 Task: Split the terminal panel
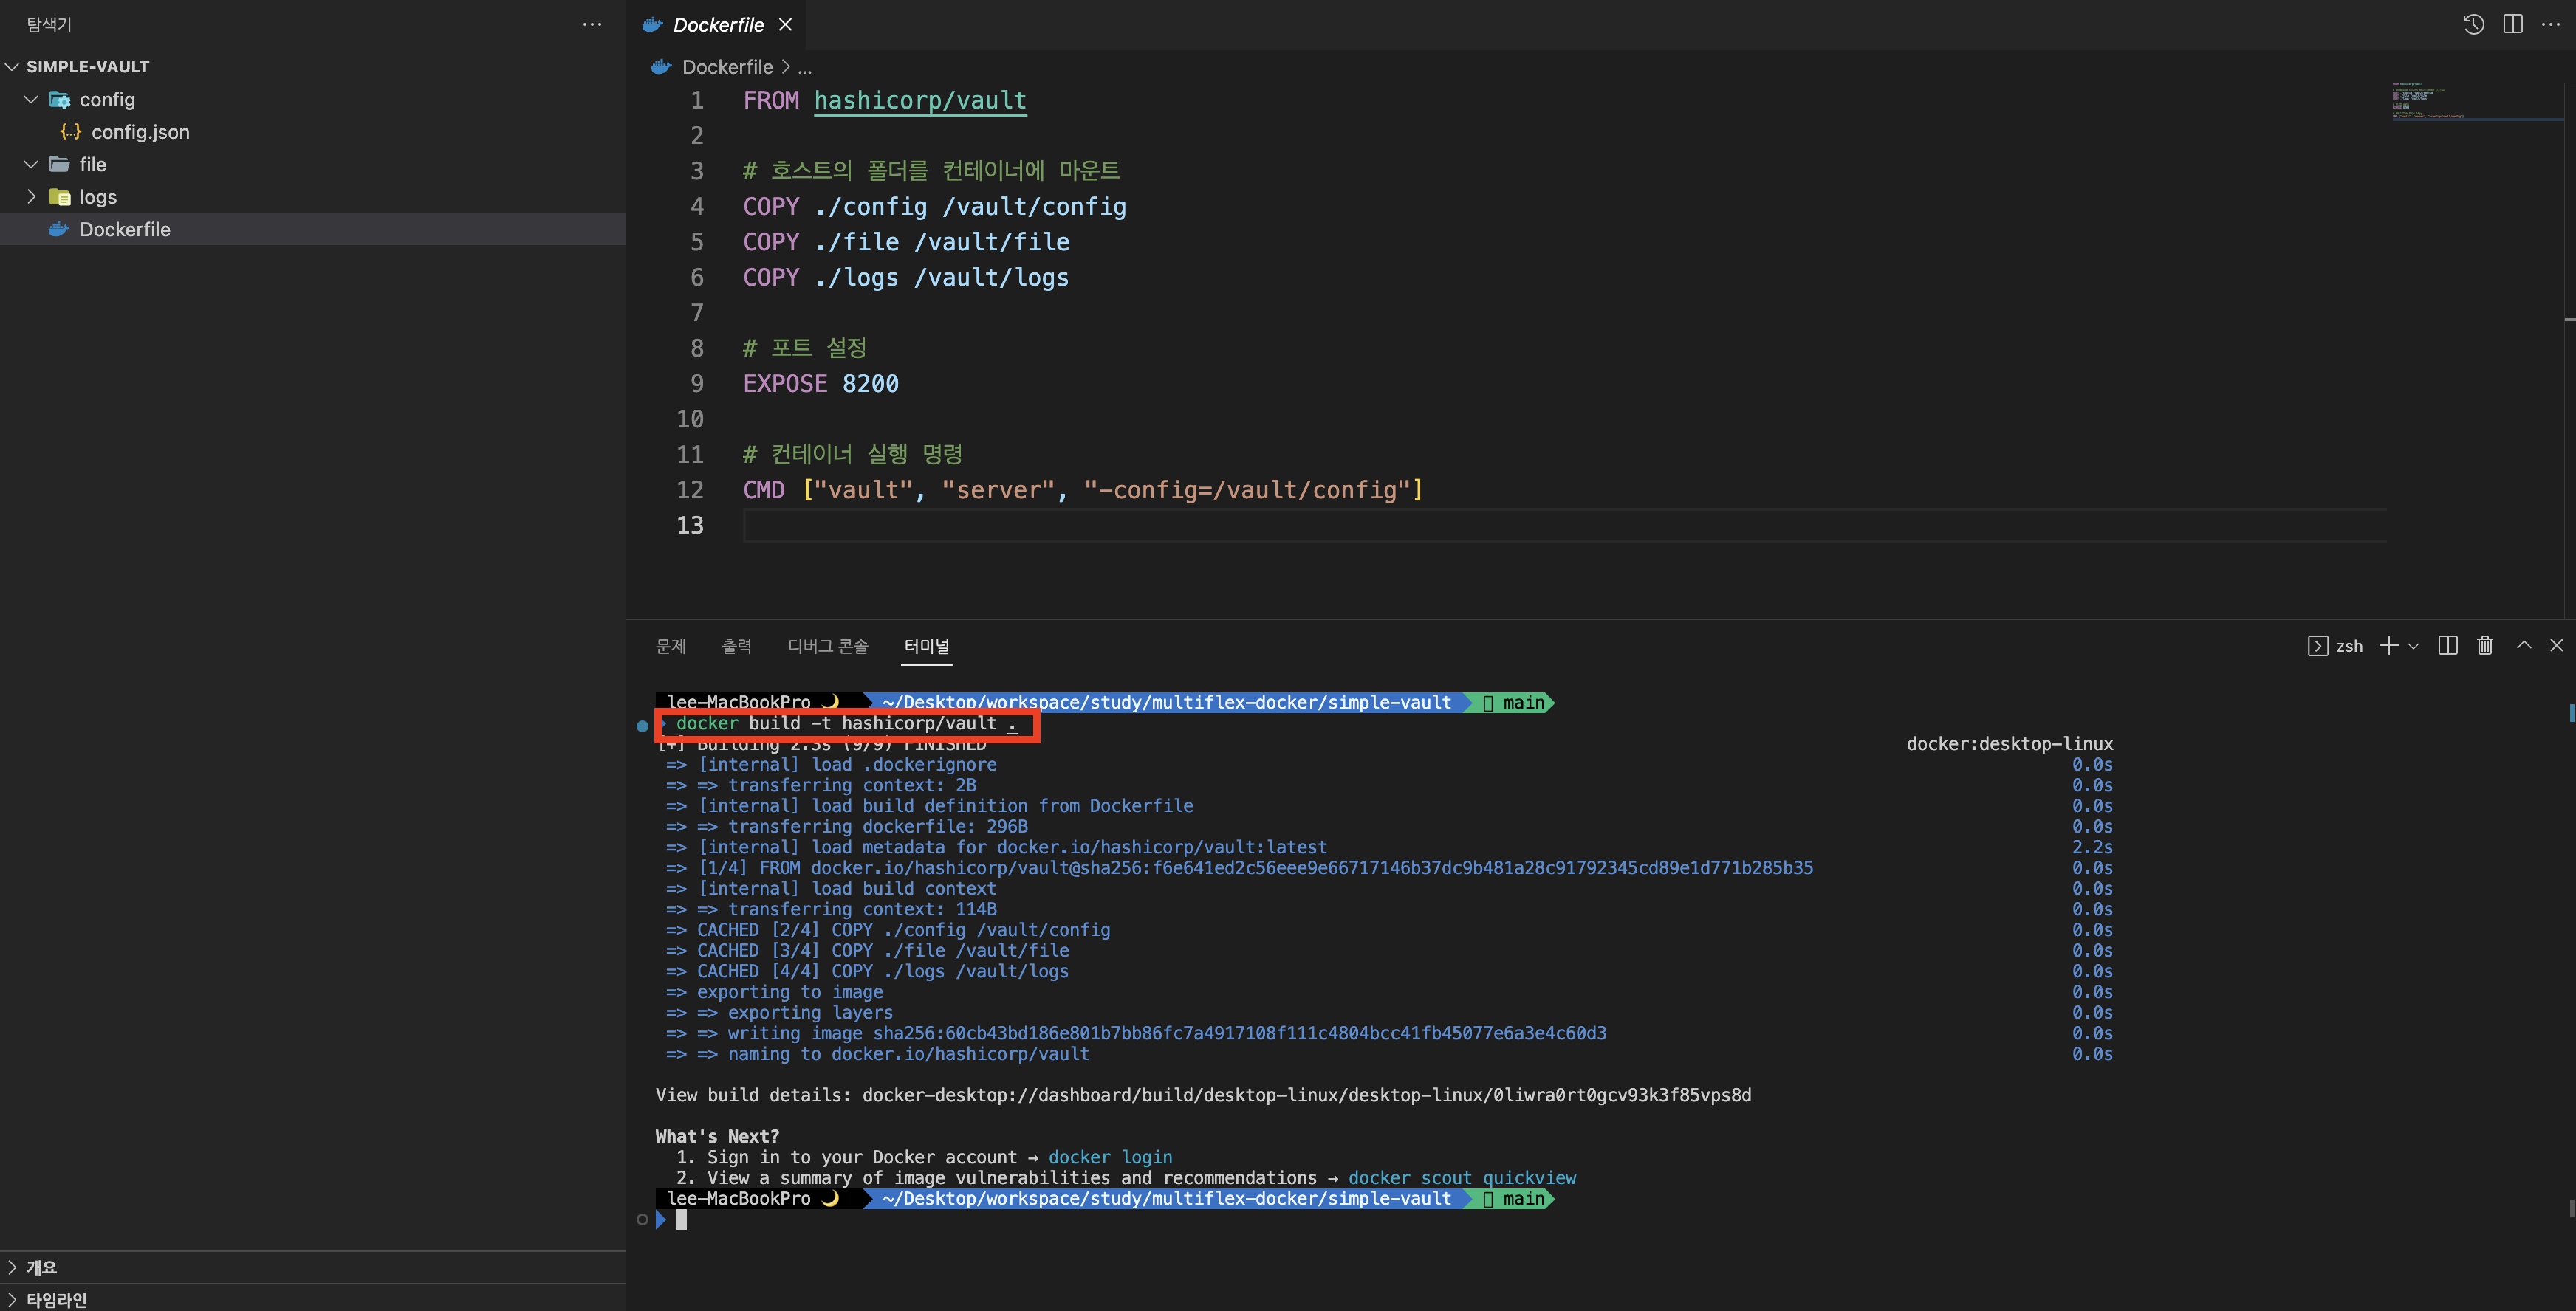pos(2448,645)
